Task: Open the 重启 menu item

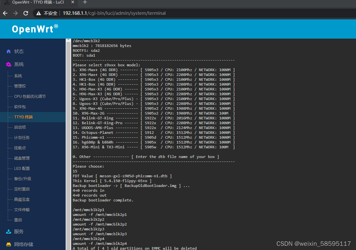Action: coord(18,220)
